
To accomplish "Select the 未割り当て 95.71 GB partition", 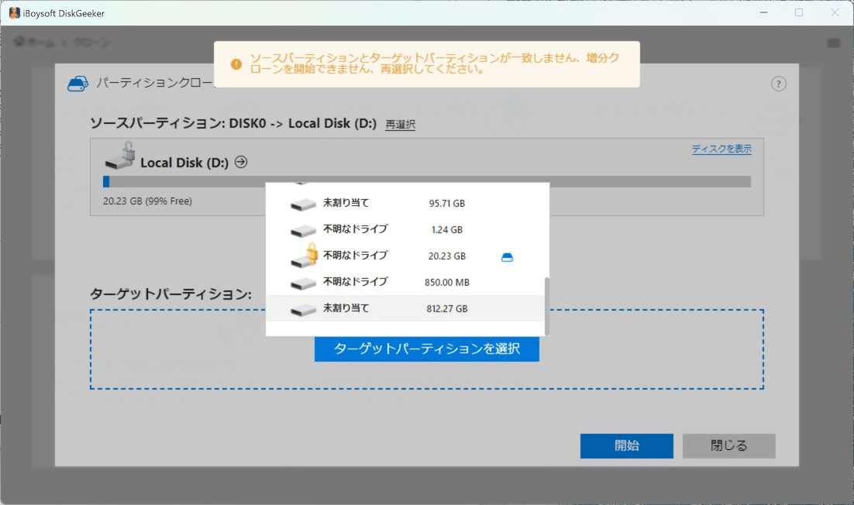I will 405,203.
